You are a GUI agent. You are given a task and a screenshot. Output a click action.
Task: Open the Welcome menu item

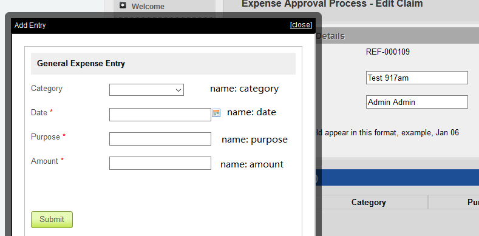148,6
